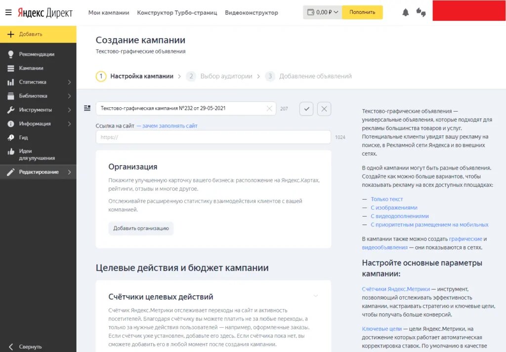Open notifications bell
Screen dimensions: 506x352
(x=405, y=12)
